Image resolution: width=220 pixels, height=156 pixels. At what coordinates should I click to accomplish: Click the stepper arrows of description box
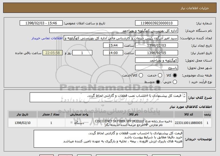184,96
